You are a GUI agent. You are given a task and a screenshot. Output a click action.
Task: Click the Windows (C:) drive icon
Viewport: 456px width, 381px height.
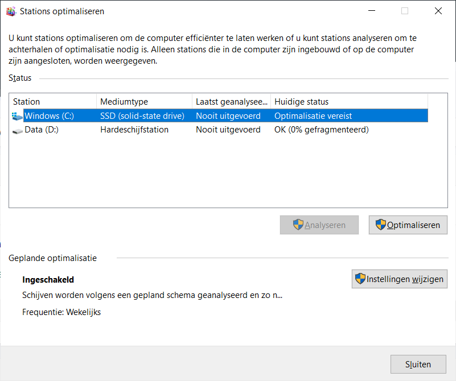click(17, 116)
